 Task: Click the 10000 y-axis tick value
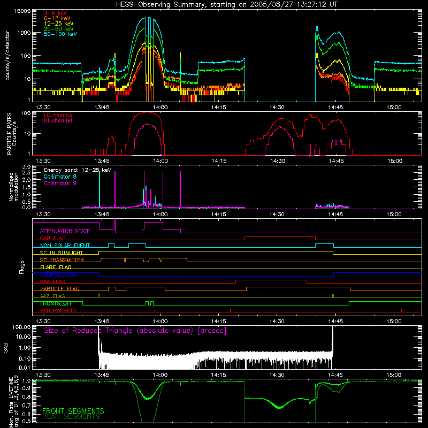pyautogui.click(x=22, y=11)
